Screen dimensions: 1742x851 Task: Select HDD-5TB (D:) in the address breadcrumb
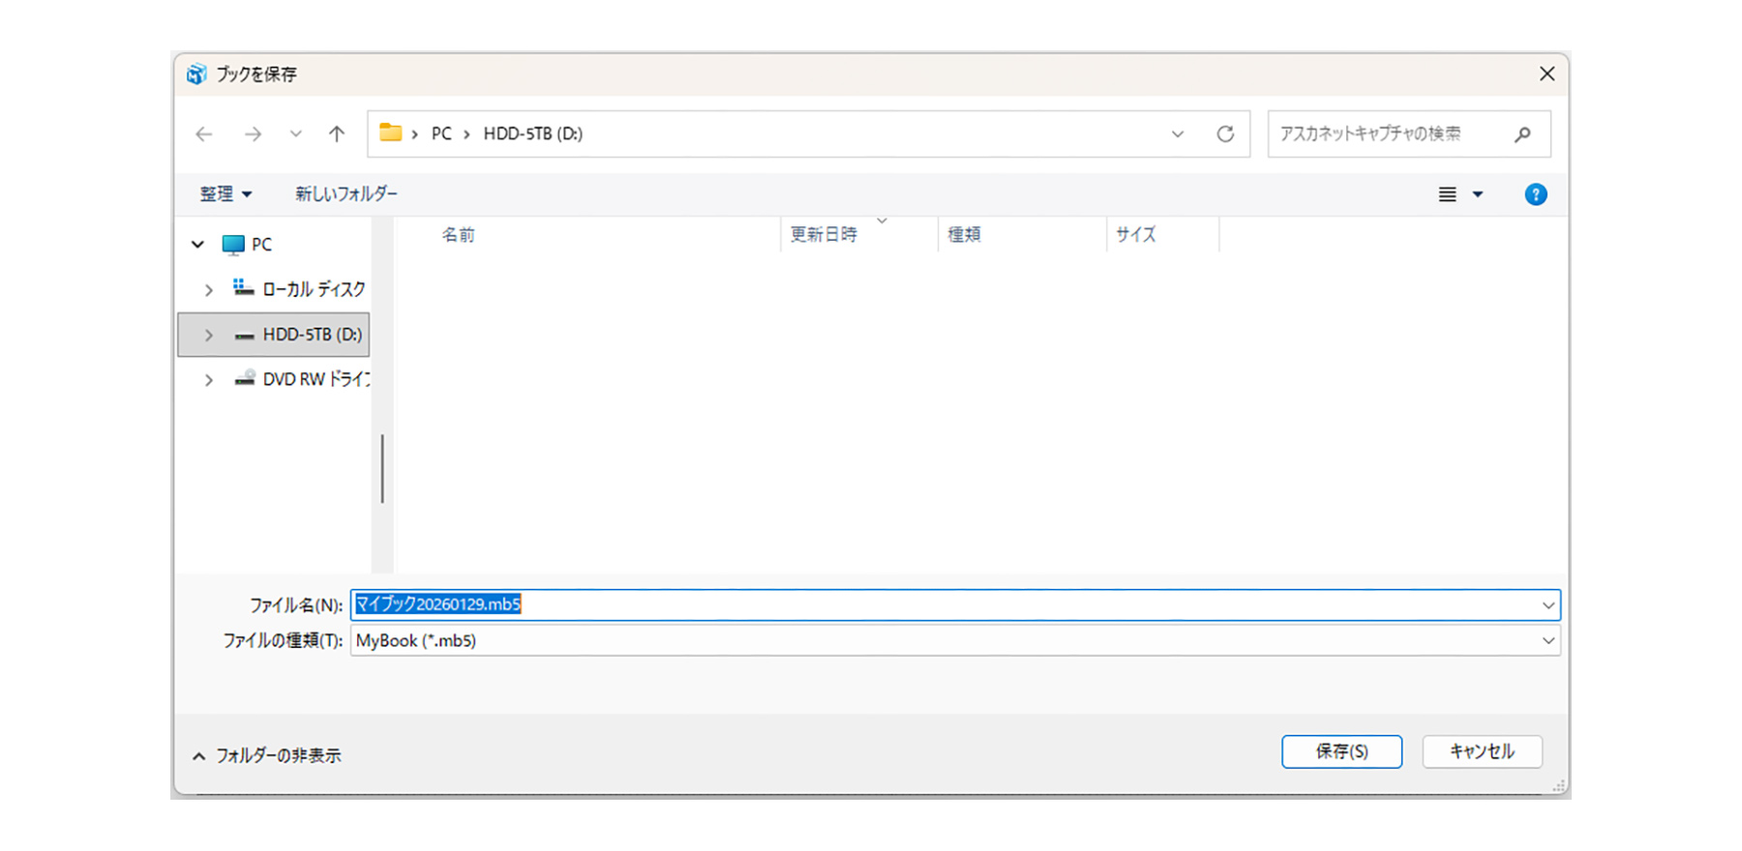coord(533,133)
